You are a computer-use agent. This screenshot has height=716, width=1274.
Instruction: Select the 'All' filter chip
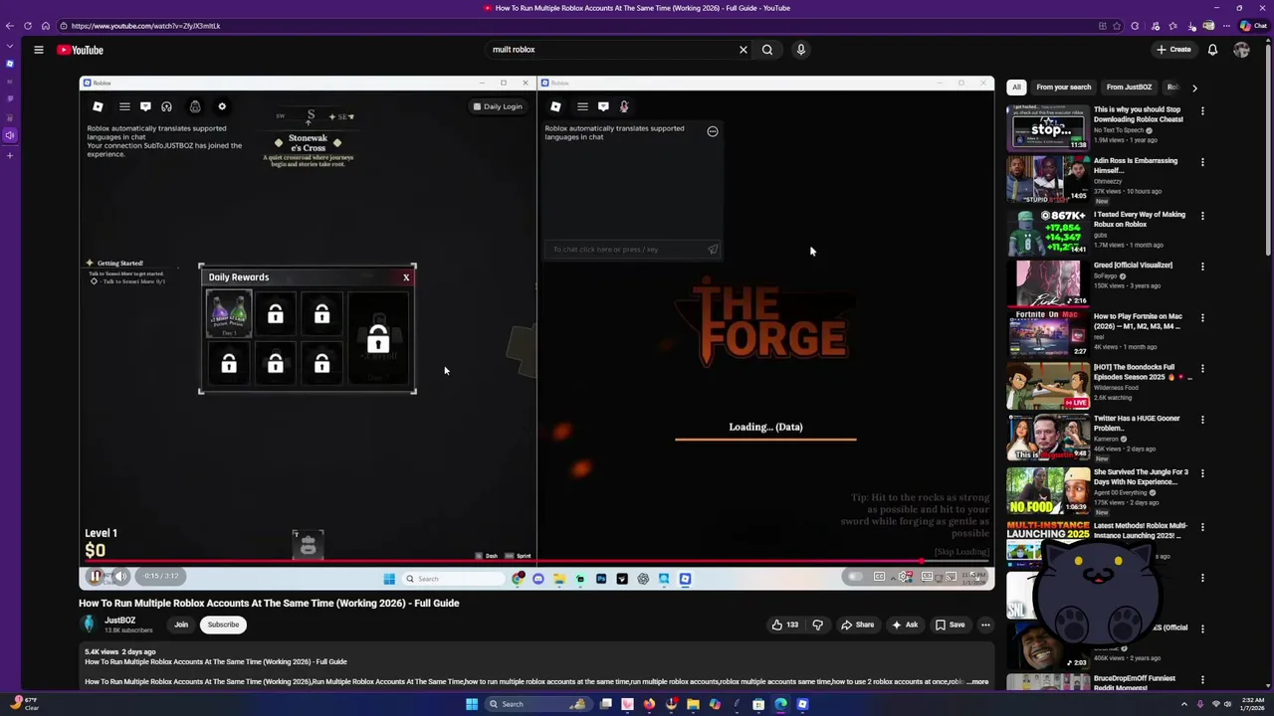(1016, 88)
